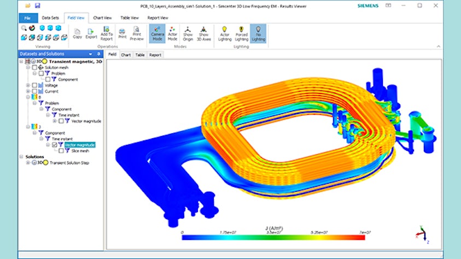Switch to the Data Sets ribbon tab

point(50,18)
